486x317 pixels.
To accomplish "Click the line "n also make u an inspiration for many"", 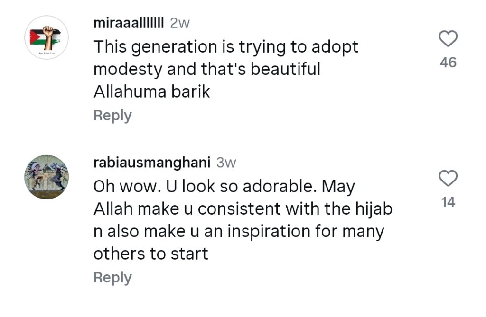I will pyautogui.click(x=239, y=232).
